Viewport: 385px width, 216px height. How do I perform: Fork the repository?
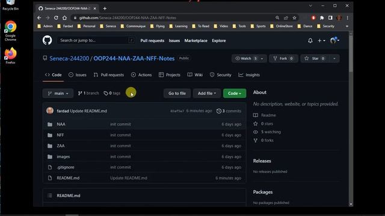(283, 59)
